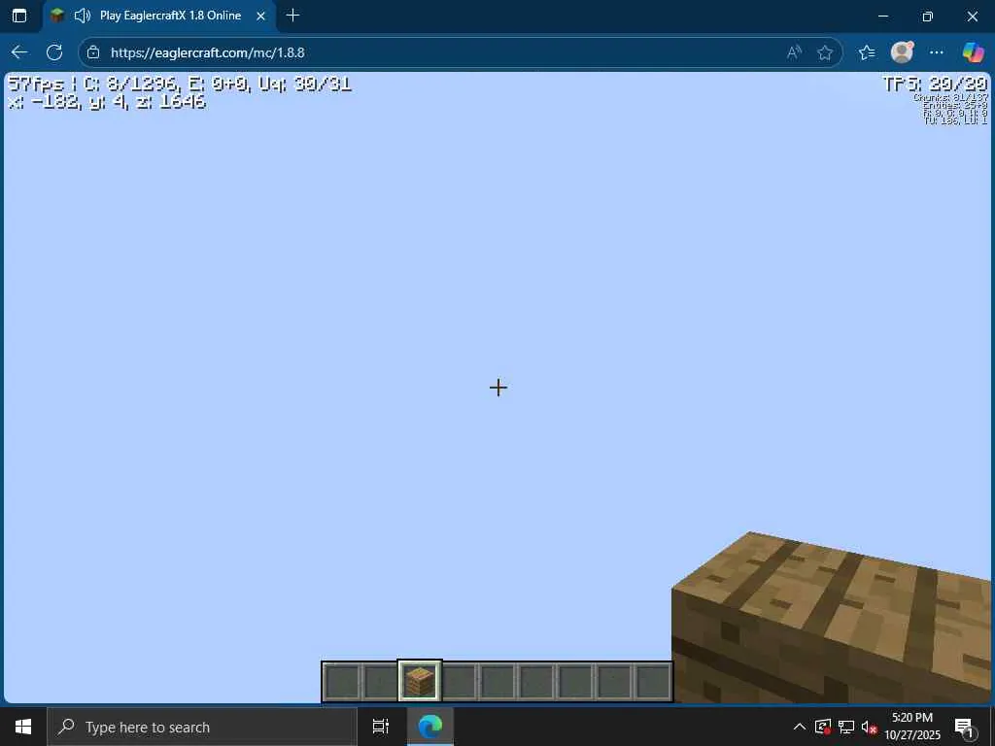The height and width of the screenshot is (746, 995).
Task: Open the network status tray icon
Action: 846,727
